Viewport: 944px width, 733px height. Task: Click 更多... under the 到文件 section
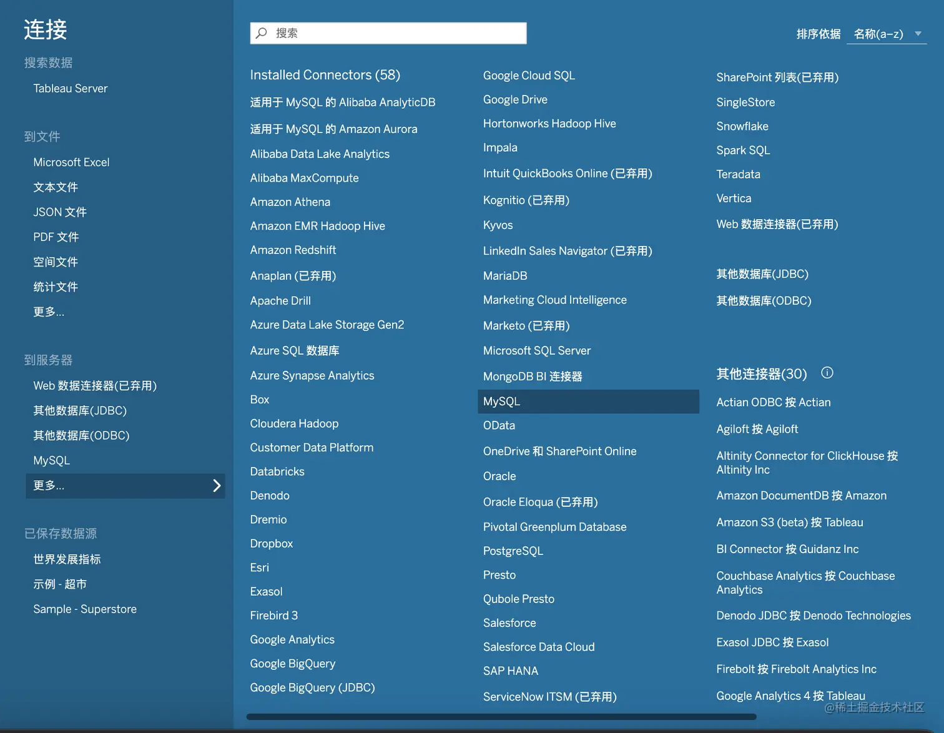[x=49, y=312]
